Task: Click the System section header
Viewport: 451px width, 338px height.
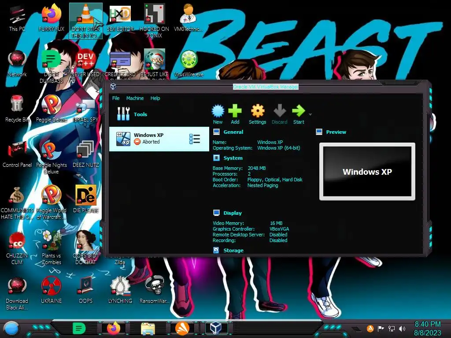Action: click(233, 158)
